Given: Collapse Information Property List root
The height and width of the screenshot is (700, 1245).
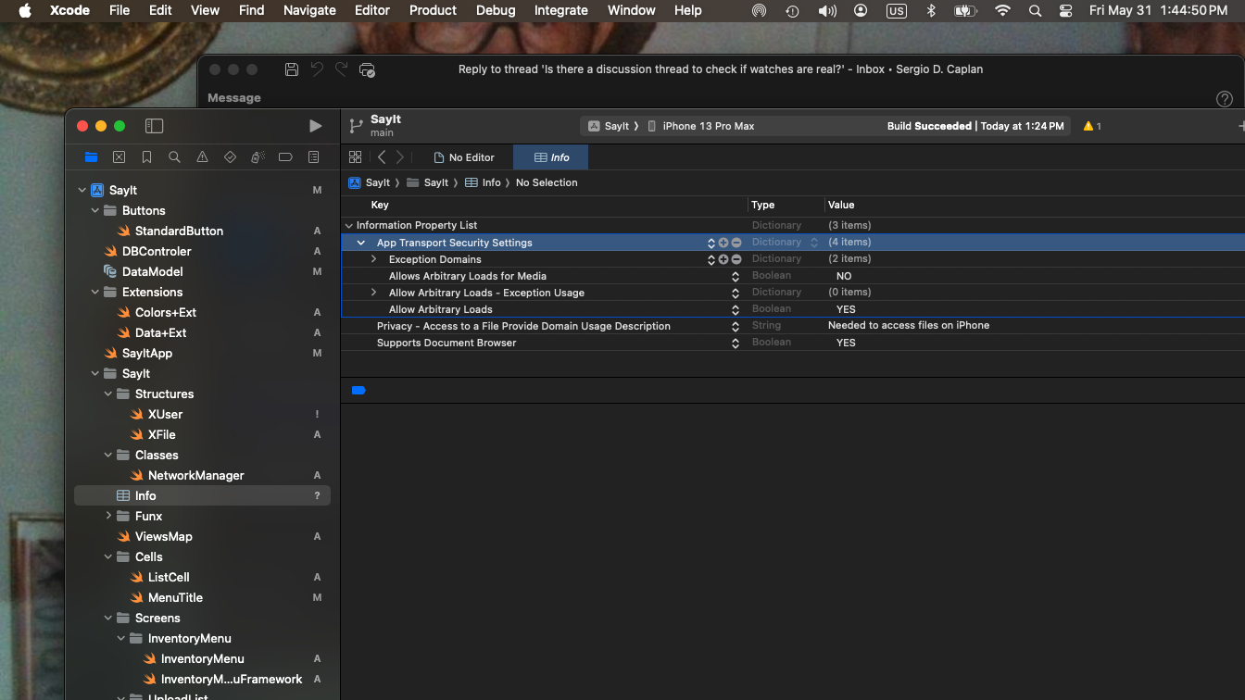Looking at the screenshot, I should click(x=349, y=226).
